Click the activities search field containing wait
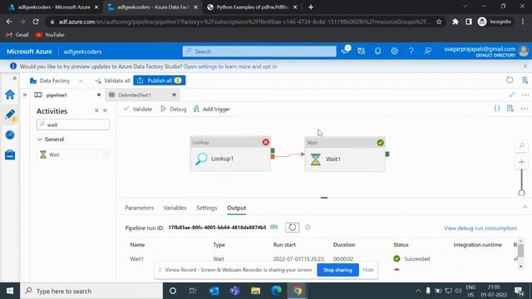Image resolution: width=532 pixels, height=299 pixels. point(73,125)
